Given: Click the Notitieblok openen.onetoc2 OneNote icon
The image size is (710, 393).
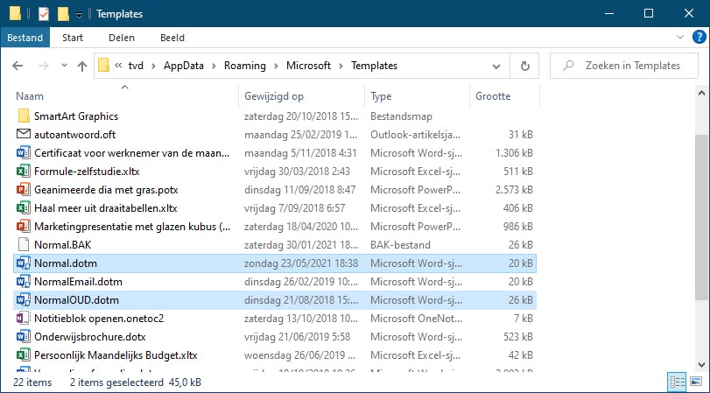Looking at the screenshot, I should tap(24, 318).
